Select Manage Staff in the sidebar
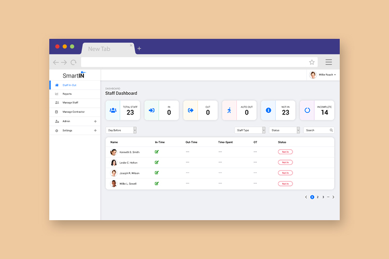The image size is (389, 259). (x=70, y=103)
